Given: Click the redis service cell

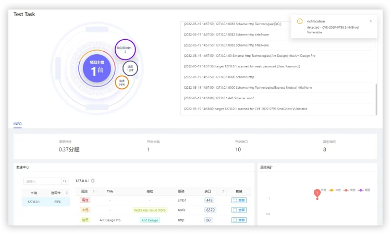Looking at the screenshot, I should (x=181, y=210).
